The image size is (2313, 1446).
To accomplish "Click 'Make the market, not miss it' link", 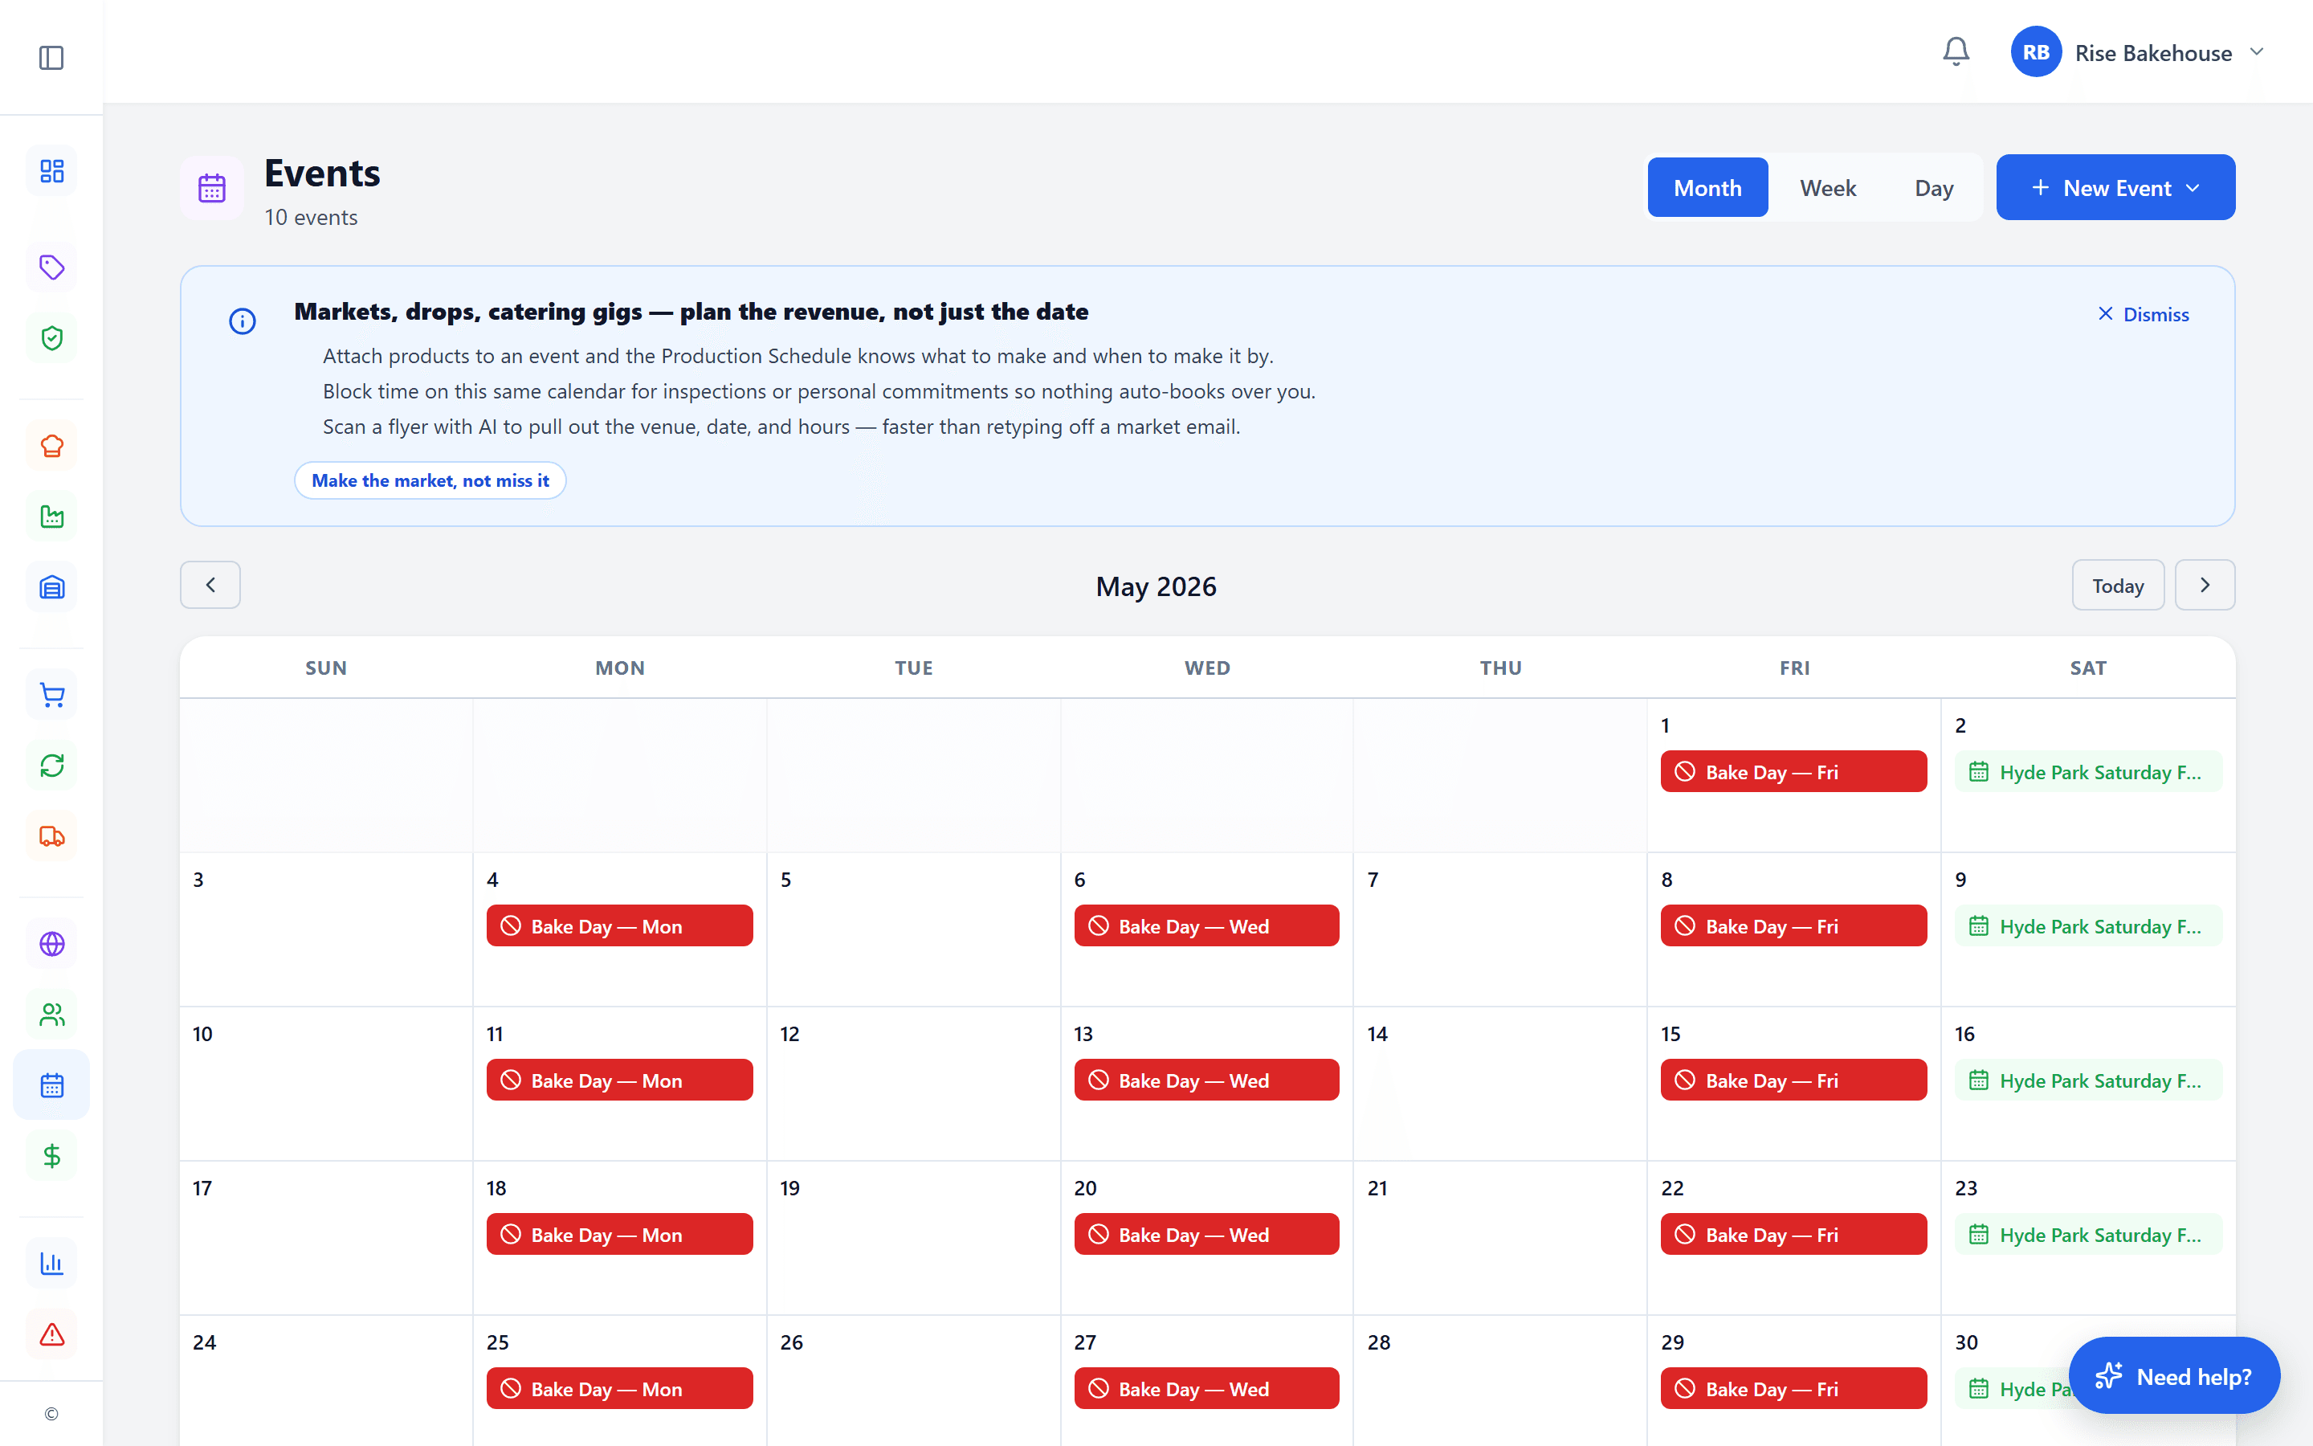I will [430, 480].
